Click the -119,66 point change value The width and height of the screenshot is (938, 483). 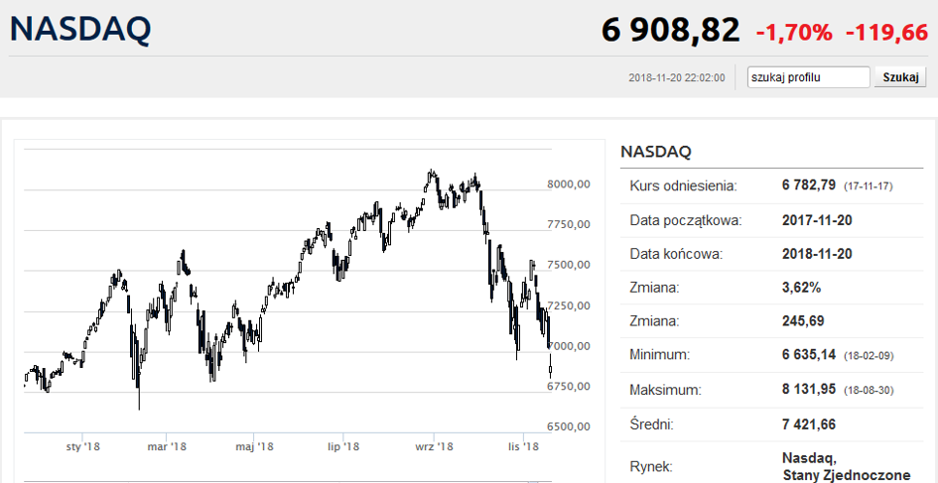click(x=886, y=33)
